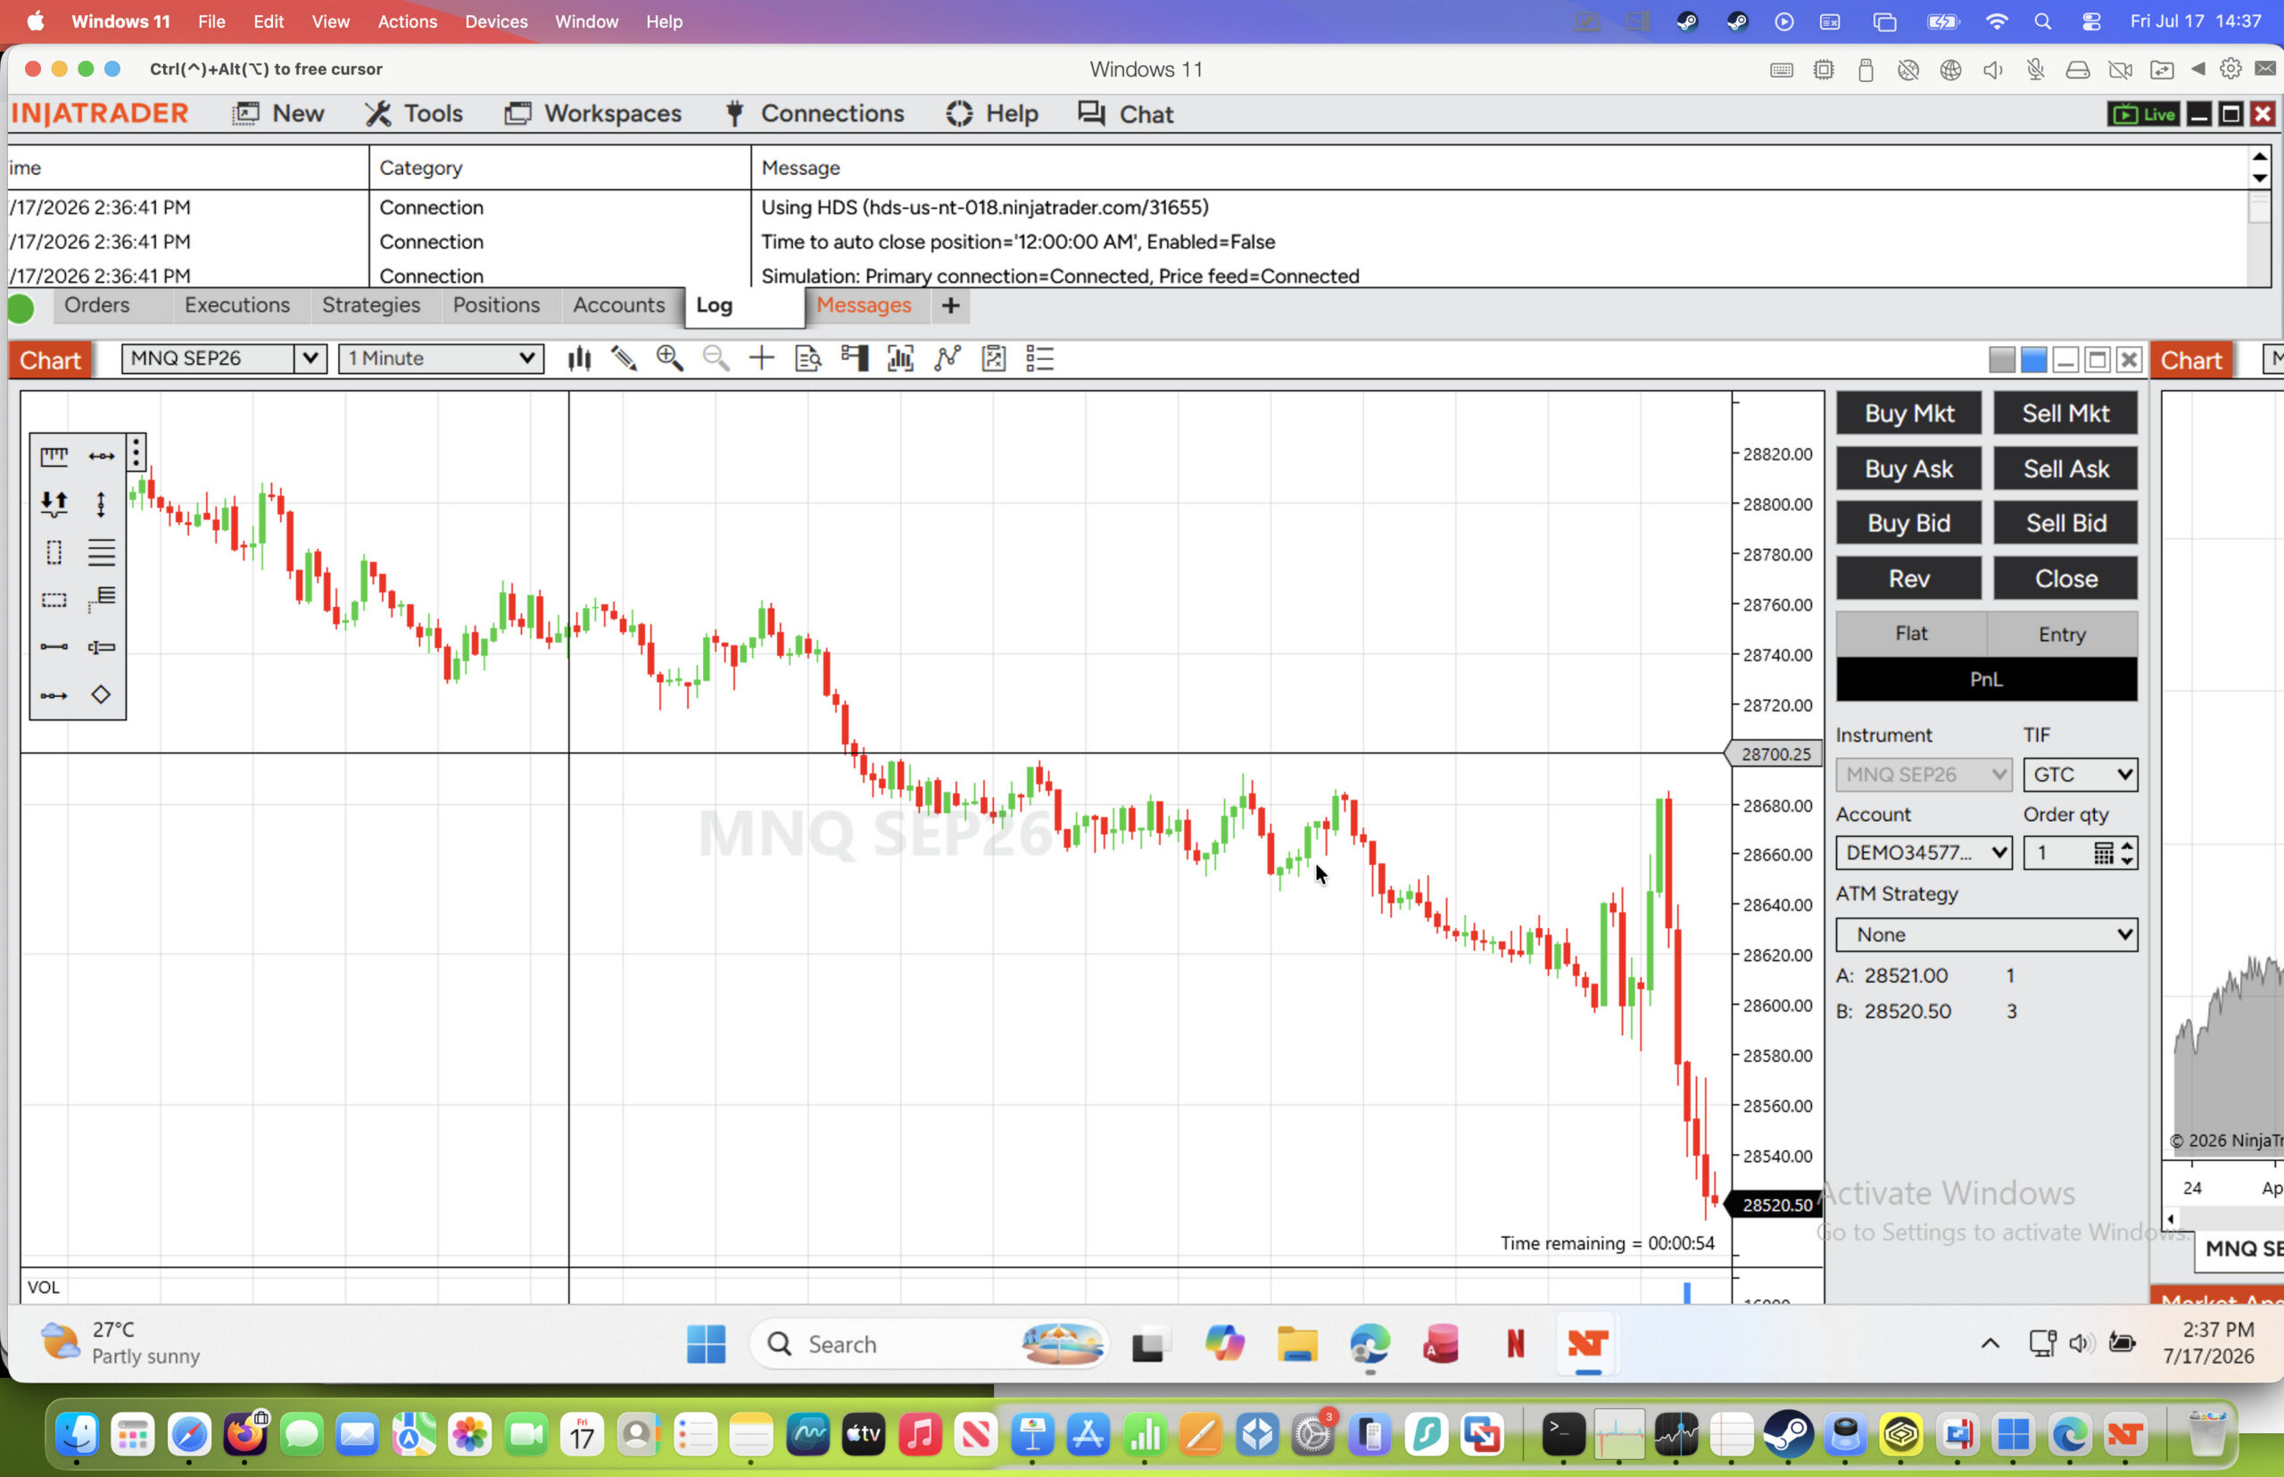Image resolution: width=2284 pixels, height=1477 pixels.
Task: Toggle Windows taskbar volume icon
Action: click(2080, 1343)
